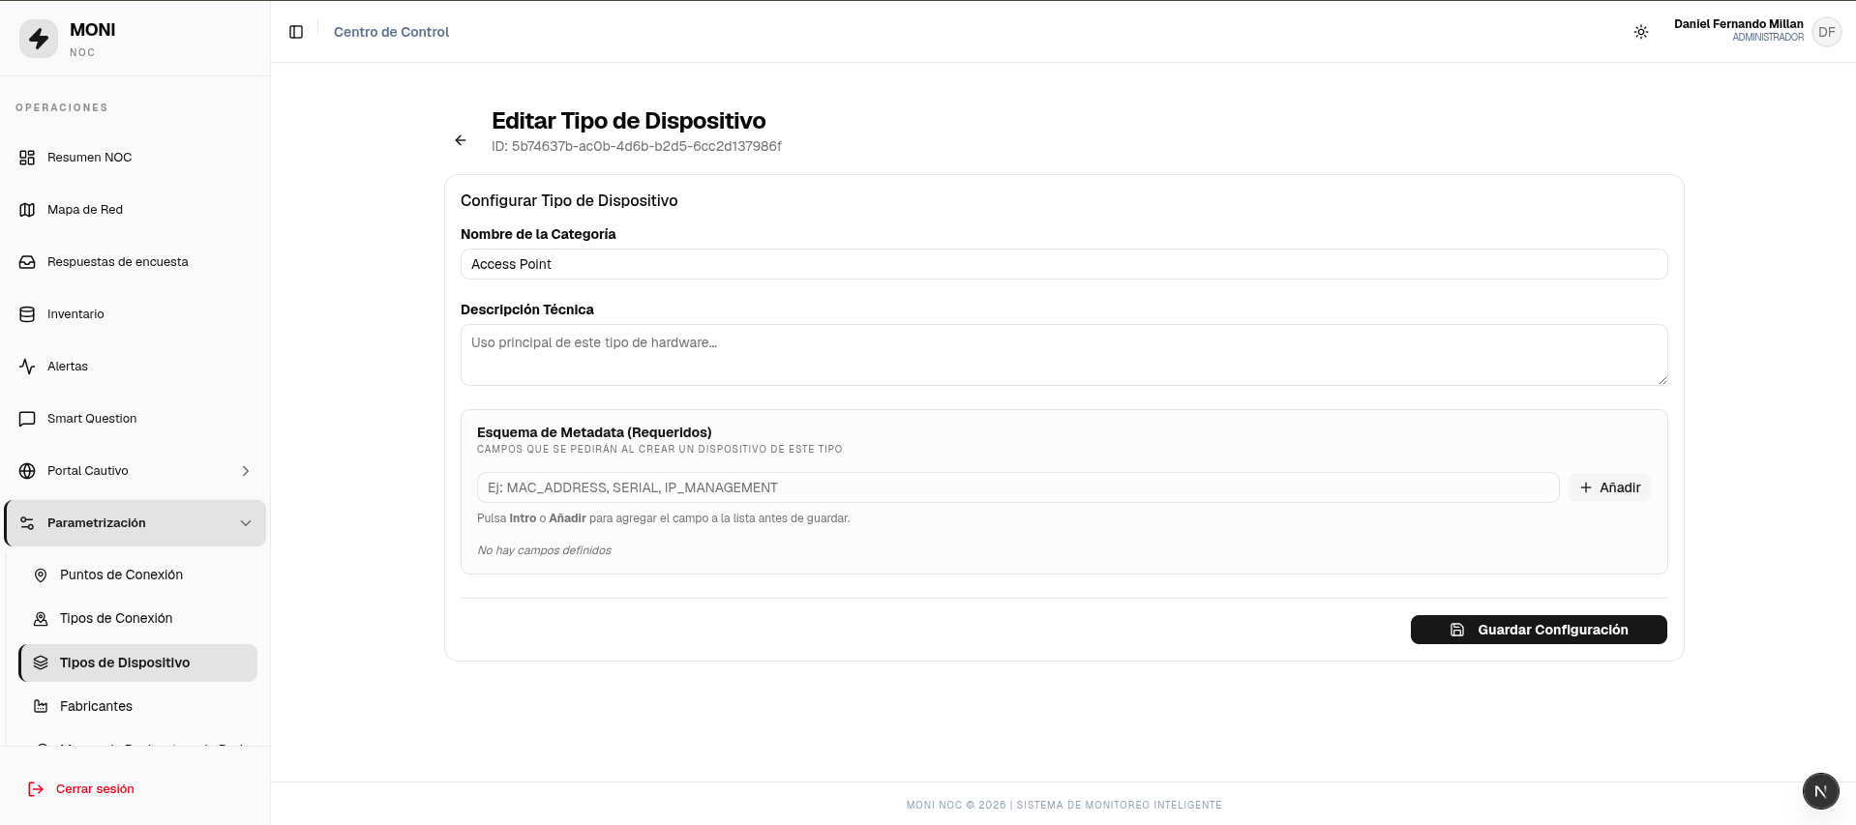This screenshot has height=825, width=1856.
Task: Click the MONI lightning bolt logo
Action: [39, 39]
